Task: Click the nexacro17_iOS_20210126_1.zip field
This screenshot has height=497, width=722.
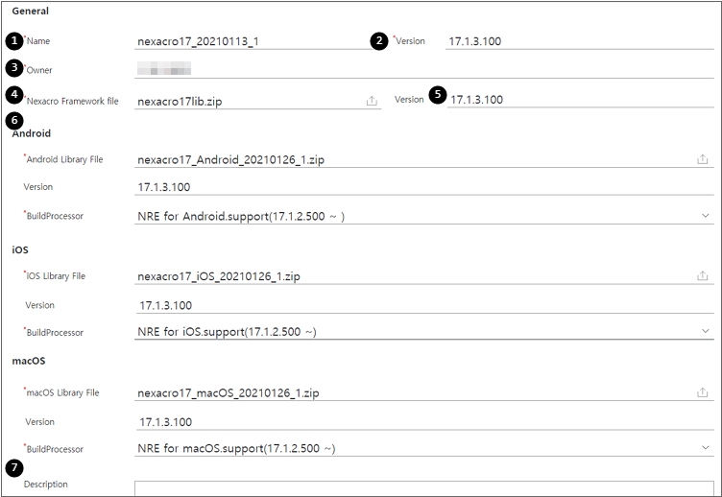Action: tap(424, 275)
